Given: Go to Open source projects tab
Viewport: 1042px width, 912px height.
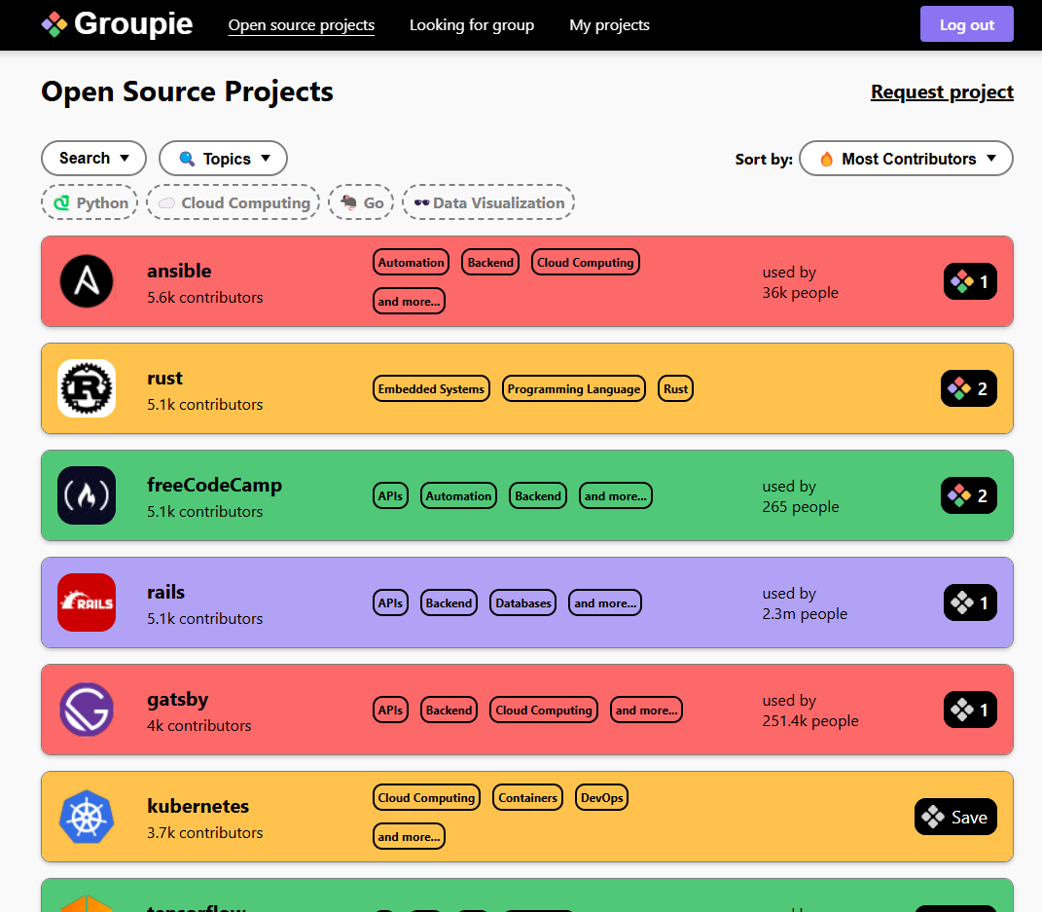Looking at the screenshot, I should (302, 25).
